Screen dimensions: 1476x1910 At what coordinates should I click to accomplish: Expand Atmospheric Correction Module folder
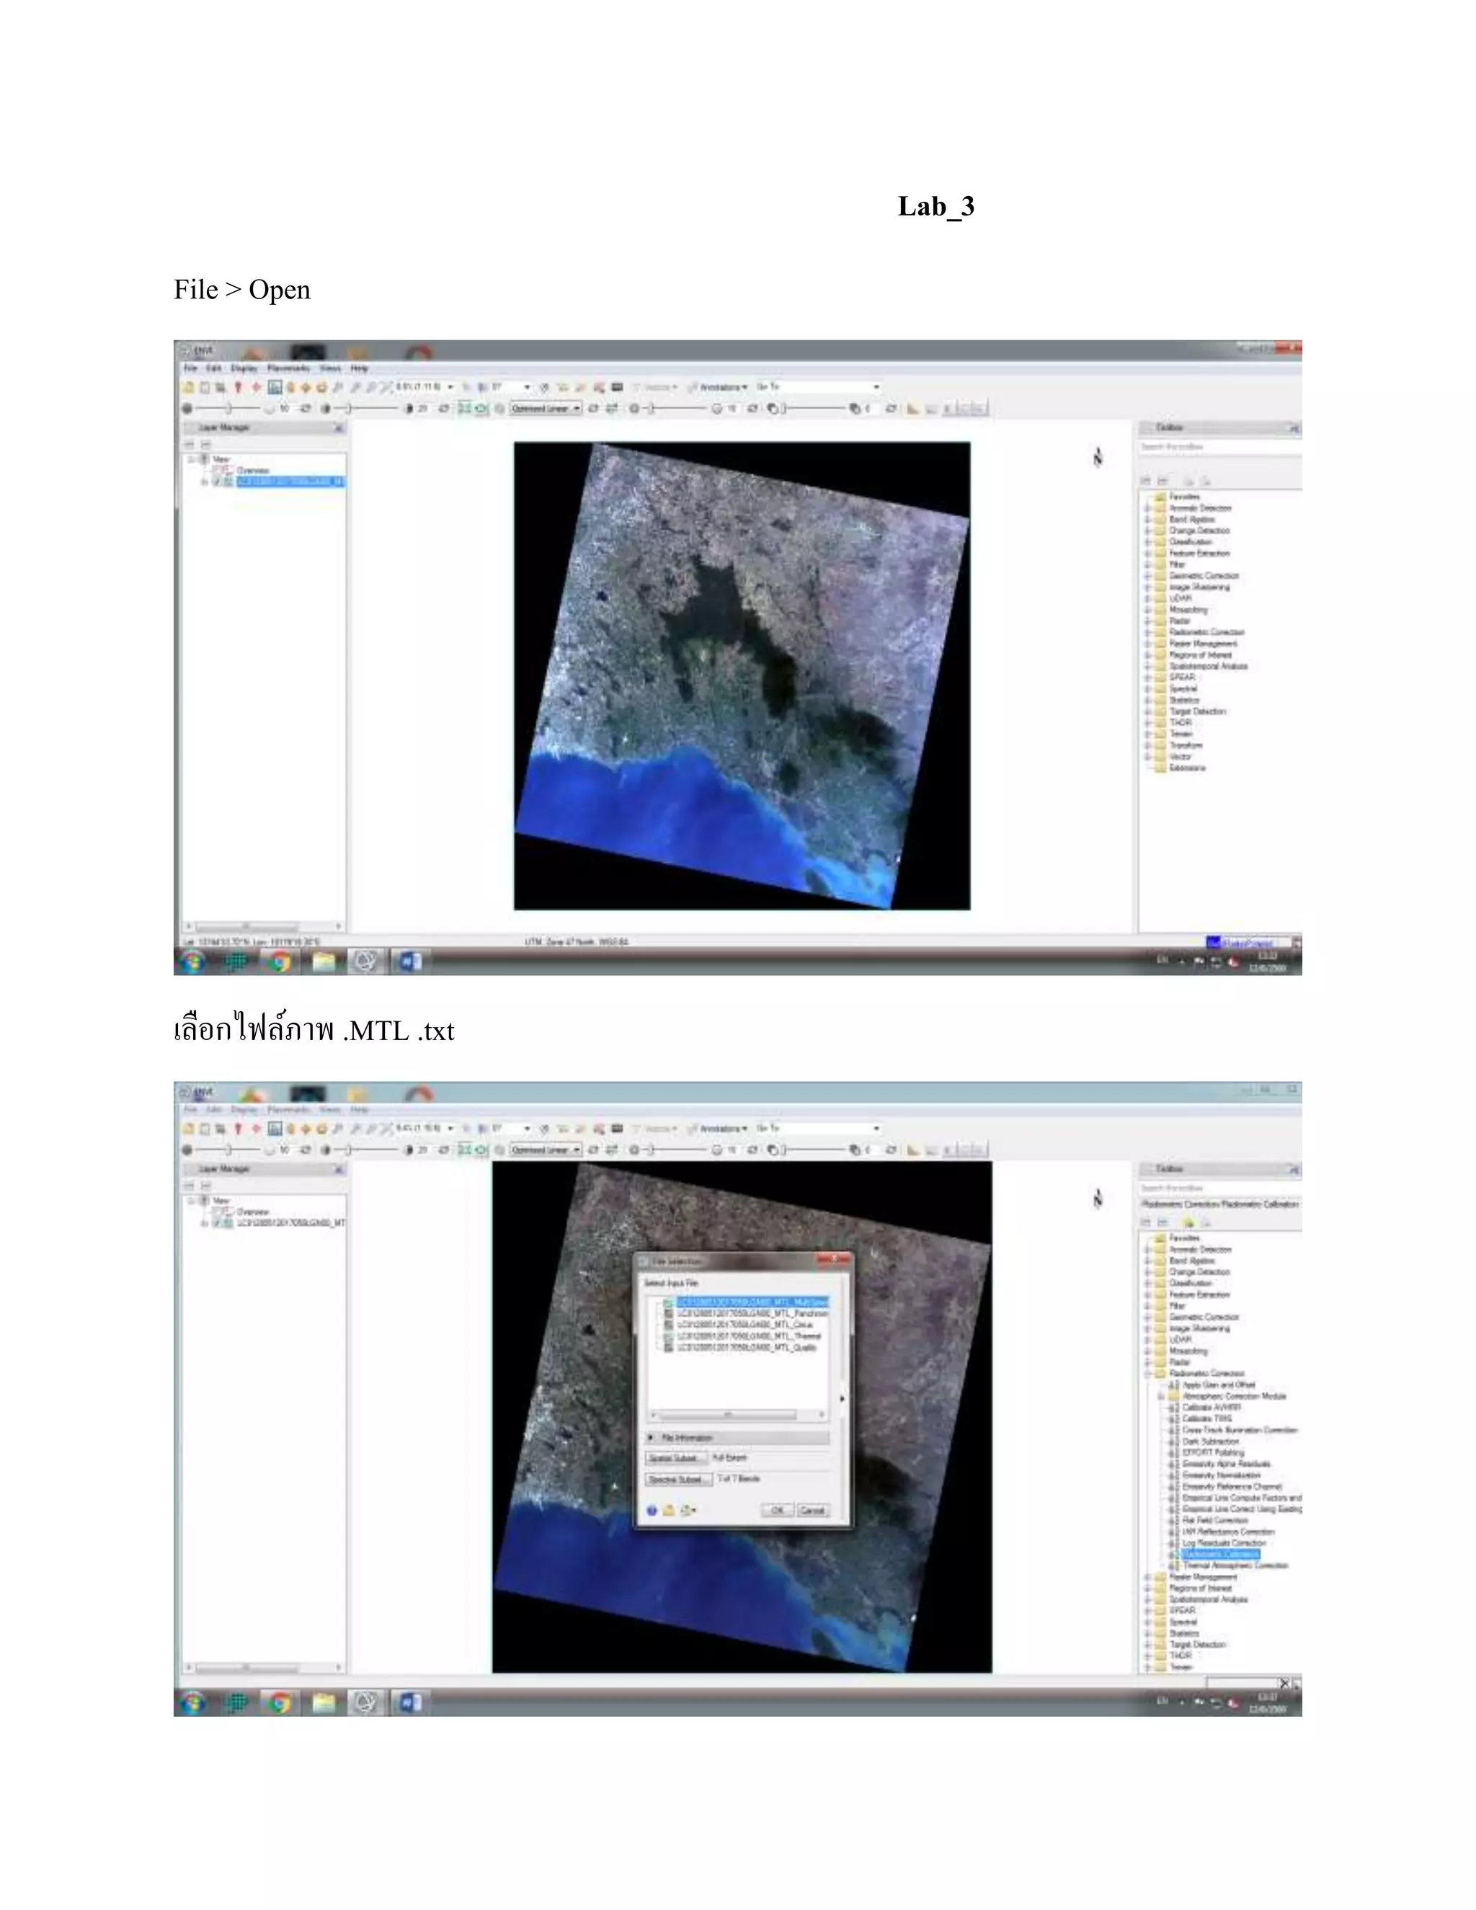(x=1160, y=1397)
